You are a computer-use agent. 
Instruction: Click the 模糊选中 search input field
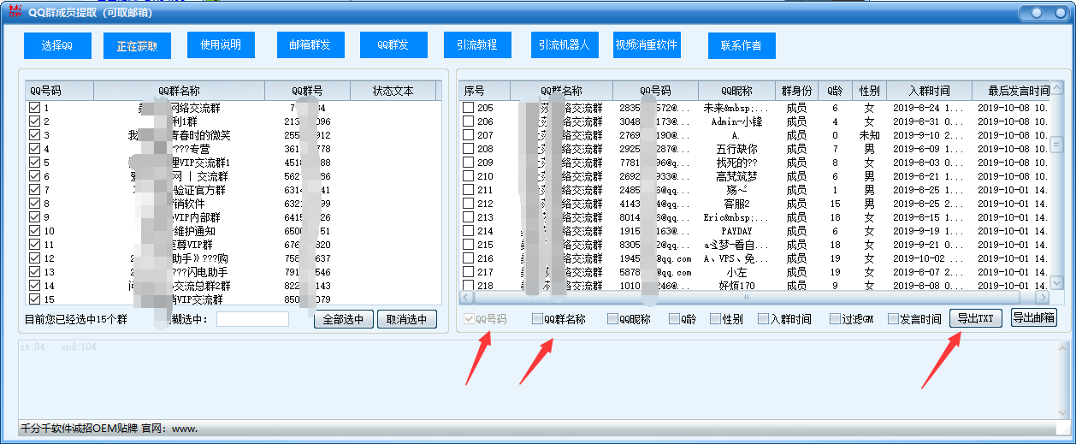252,319
